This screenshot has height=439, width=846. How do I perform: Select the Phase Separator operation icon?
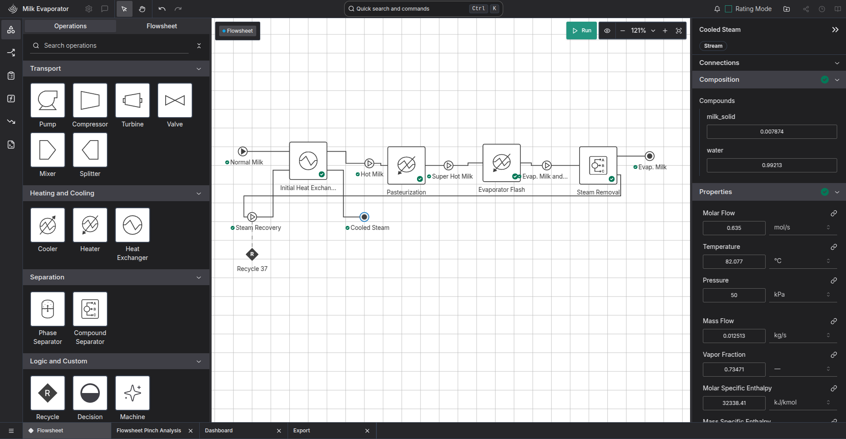[x=48, y=309]
